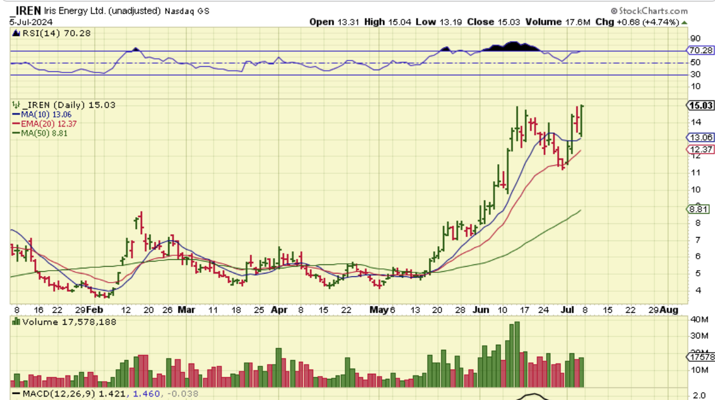Image resolution: width=715 pixels, height=400 pixels.
Task: Click the red 12.37 EMA price tag
Action: pyautogui.click(x=701, y=149)
